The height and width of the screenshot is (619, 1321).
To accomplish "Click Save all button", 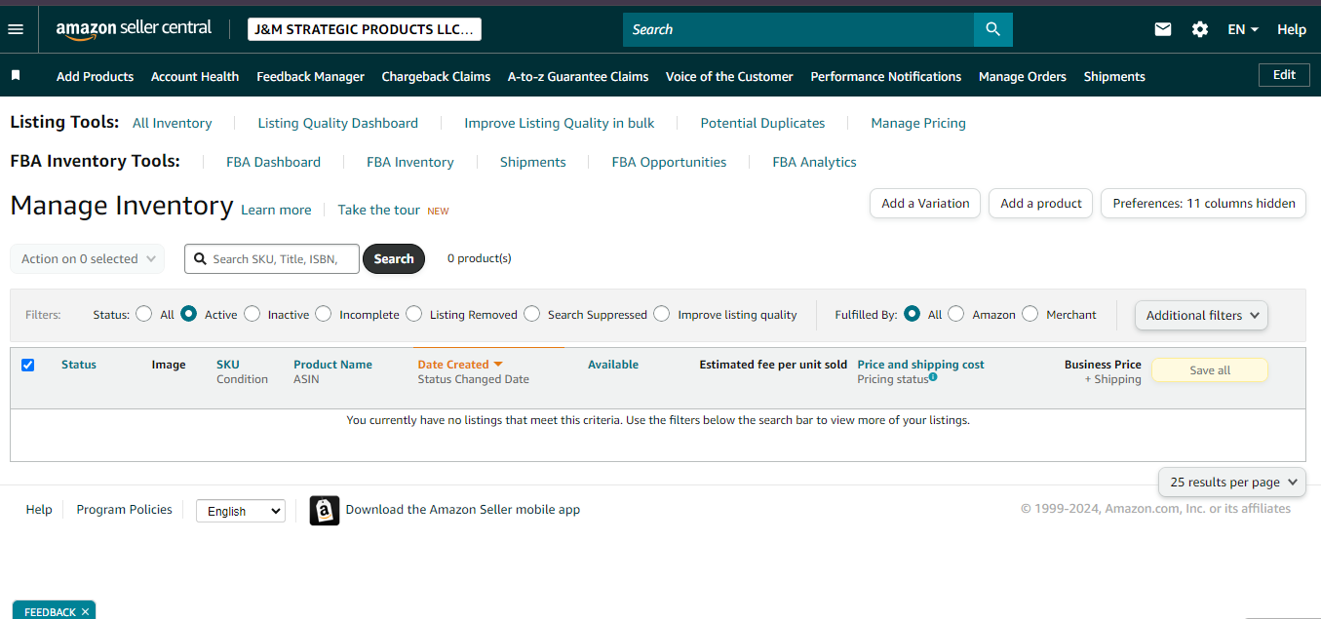I will (1210, 370).
